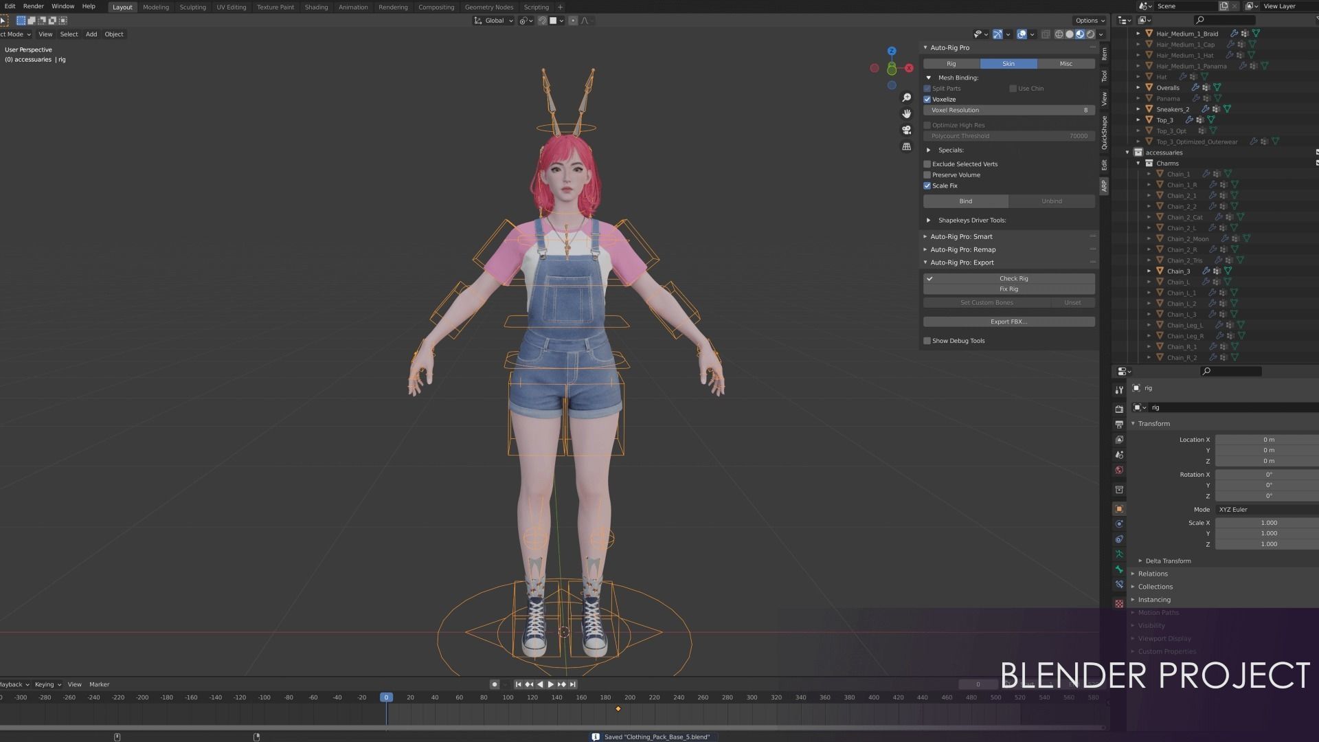
Task: Open the Global transform orientation dropdown
Action: pyautogui.click(x=494, y=21)
